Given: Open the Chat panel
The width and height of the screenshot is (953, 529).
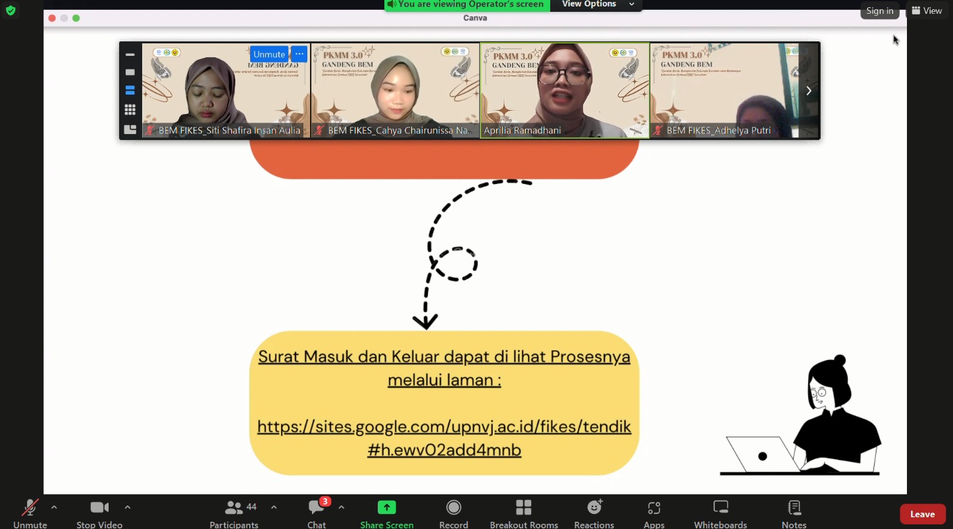Looking at the screenshot, I should pos(317,508).
